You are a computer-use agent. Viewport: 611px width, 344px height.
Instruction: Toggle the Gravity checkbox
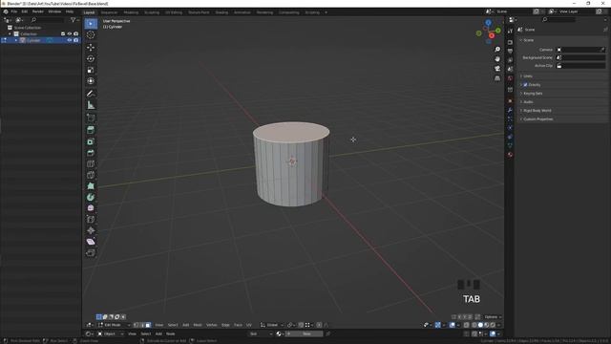pos(525,85)
